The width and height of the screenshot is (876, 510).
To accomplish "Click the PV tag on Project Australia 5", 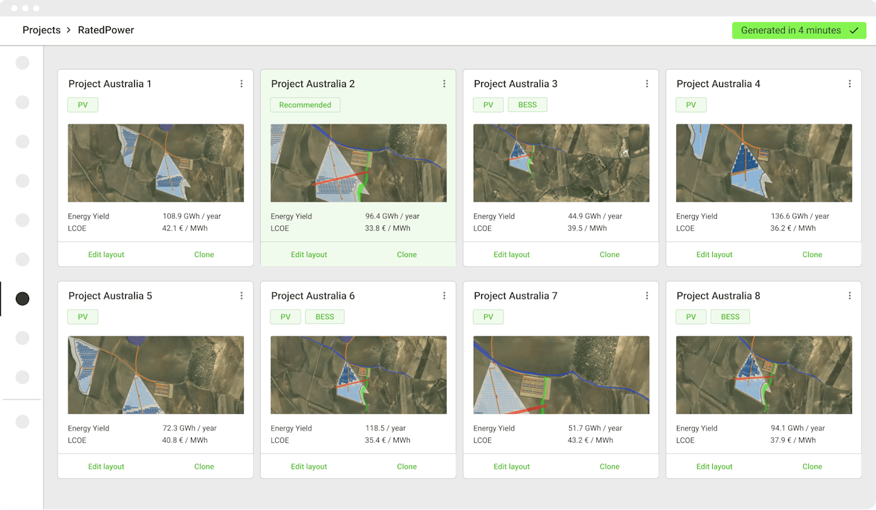I will 83,317.
